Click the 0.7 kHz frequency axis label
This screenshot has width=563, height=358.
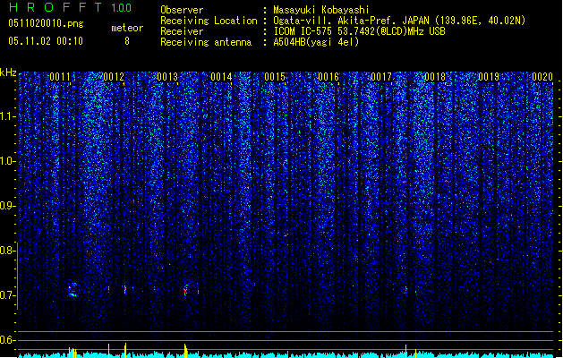tap(7, 295)
